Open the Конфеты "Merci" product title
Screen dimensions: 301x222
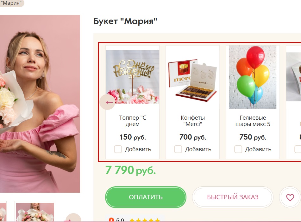click(193, 121)
